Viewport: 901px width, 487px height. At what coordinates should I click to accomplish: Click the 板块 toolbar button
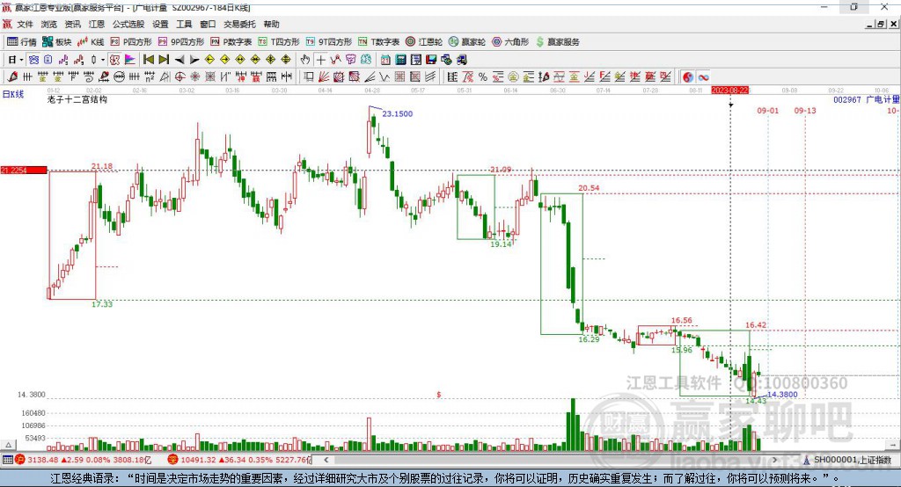(x=56, y=42)
